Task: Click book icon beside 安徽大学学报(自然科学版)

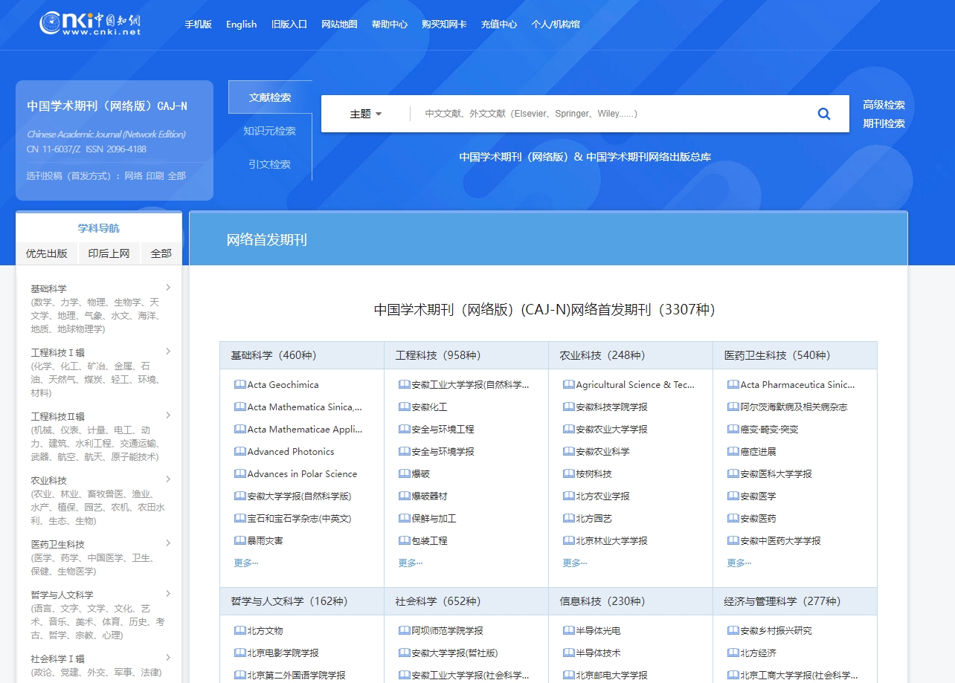Action: tap(239, 496)
